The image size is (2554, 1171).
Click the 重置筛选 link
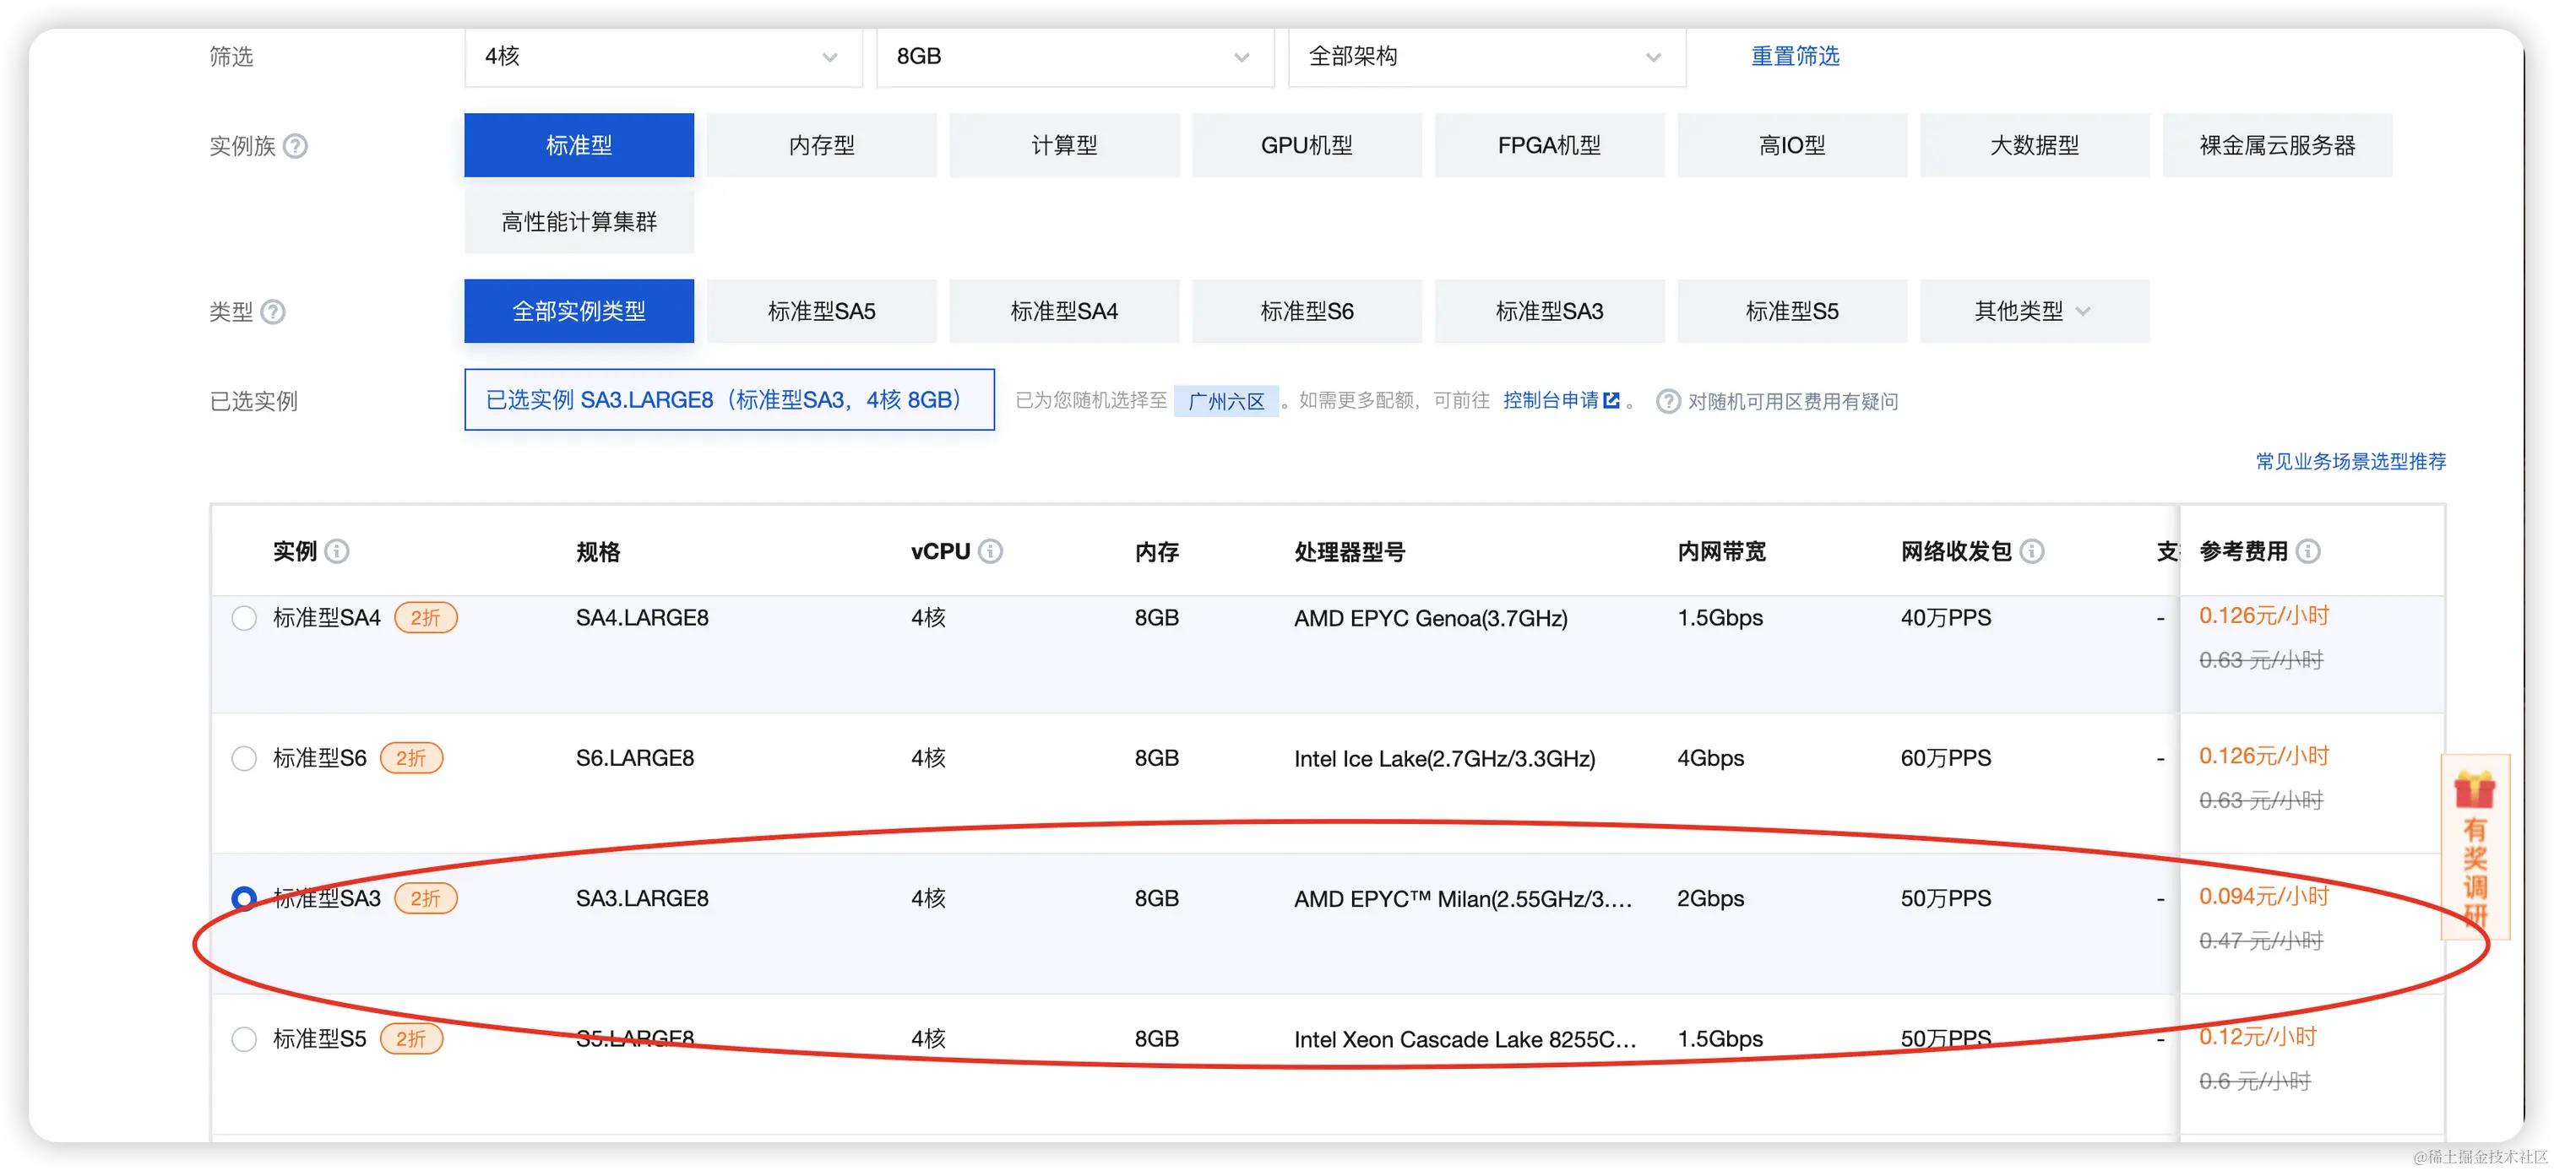click(1795, 57)
